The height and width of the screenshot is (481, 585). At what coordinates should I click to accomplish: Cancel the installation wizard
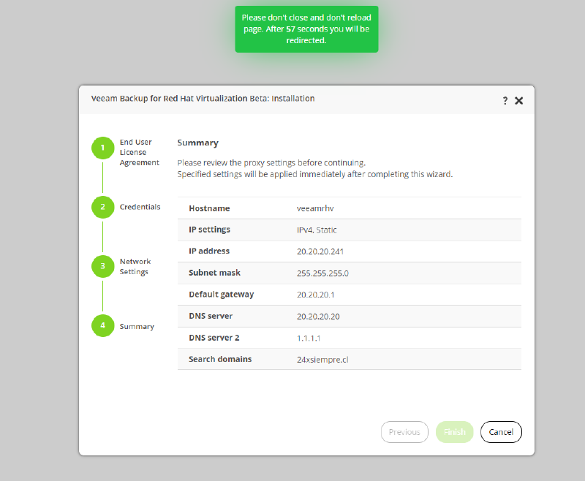[501, 432]
